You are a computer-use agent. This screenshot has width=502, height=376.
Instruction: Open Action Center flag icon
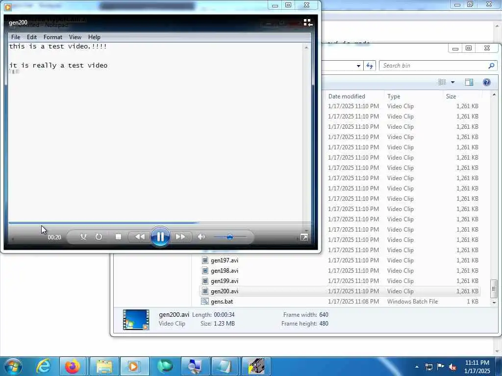tap(441, 367)
